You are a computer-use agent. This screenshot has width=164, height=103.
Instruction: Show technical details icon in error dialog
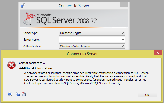[24, 94]
